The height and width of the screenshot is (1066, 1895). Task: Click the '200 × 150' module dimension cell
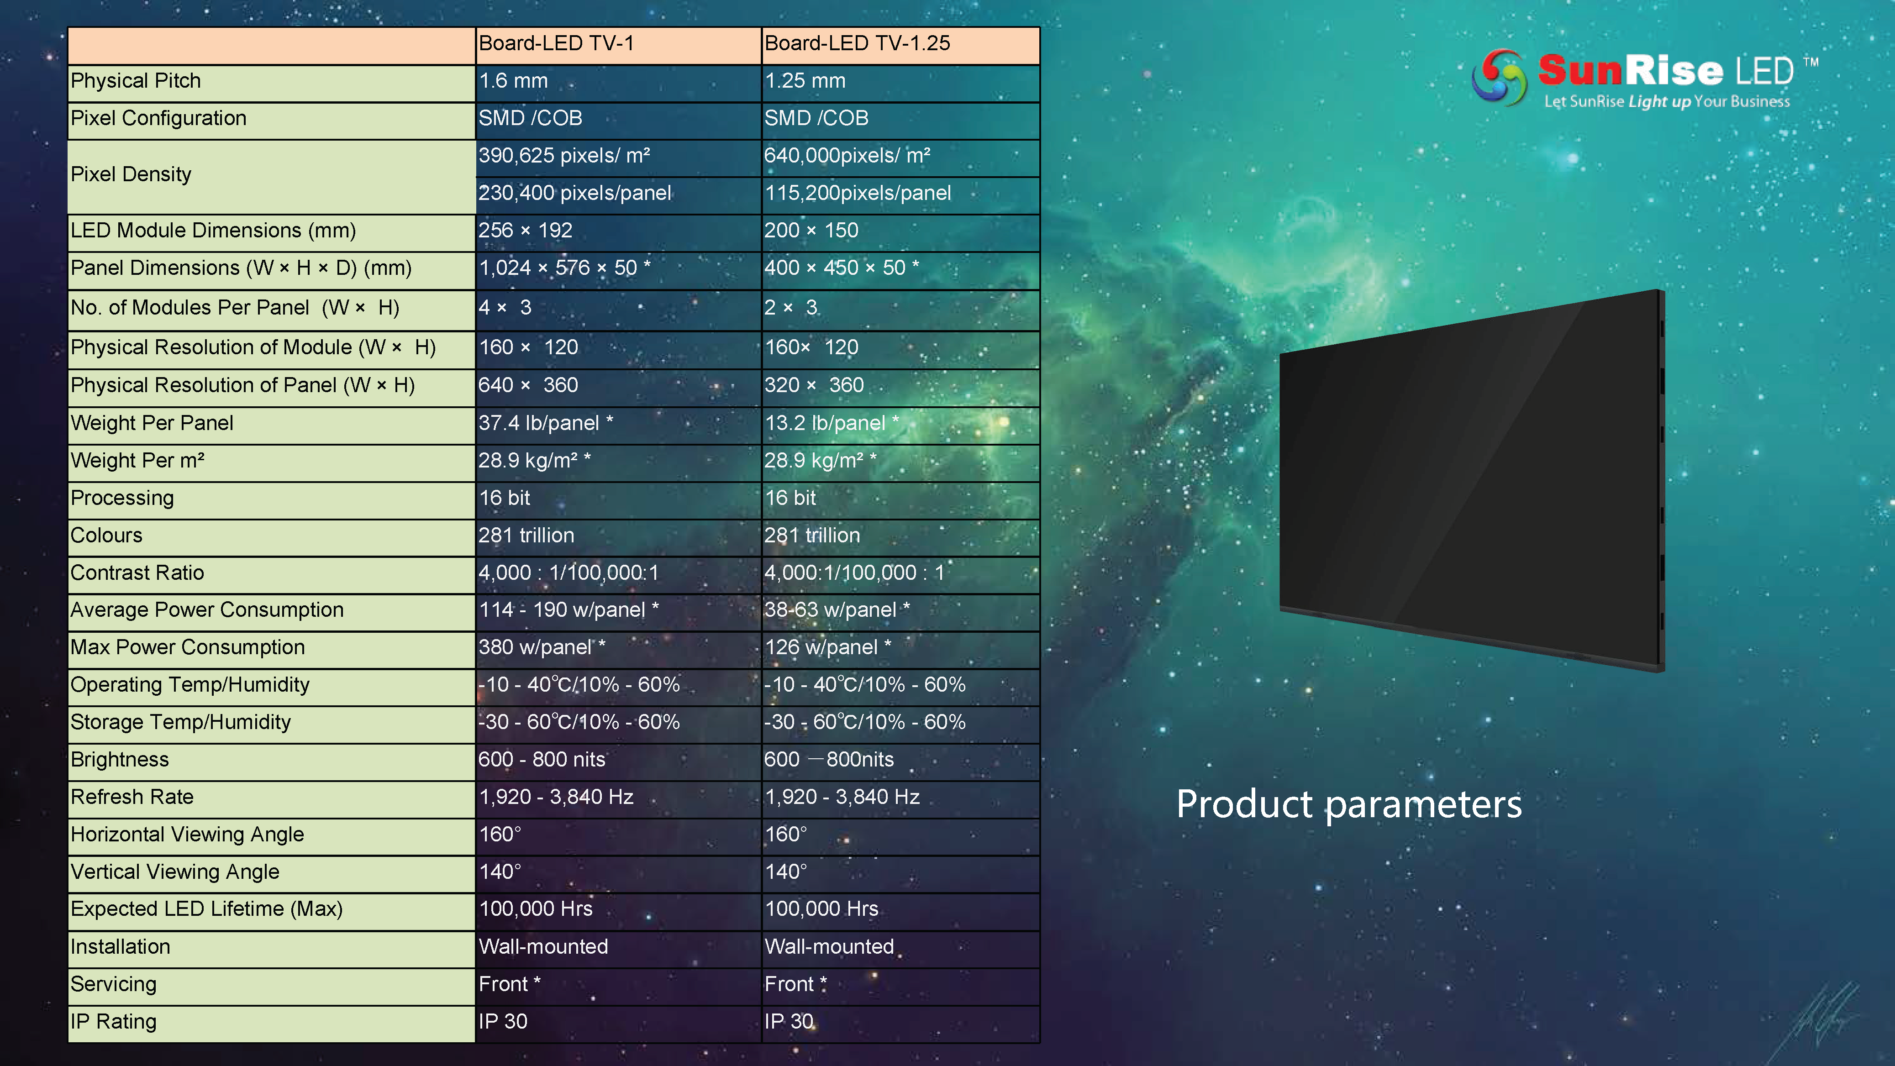900,232
